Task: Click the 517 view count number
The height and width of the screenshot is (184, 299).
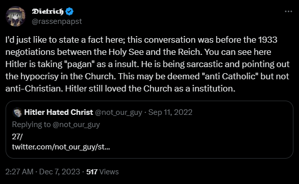Action: tap(92, 172)
